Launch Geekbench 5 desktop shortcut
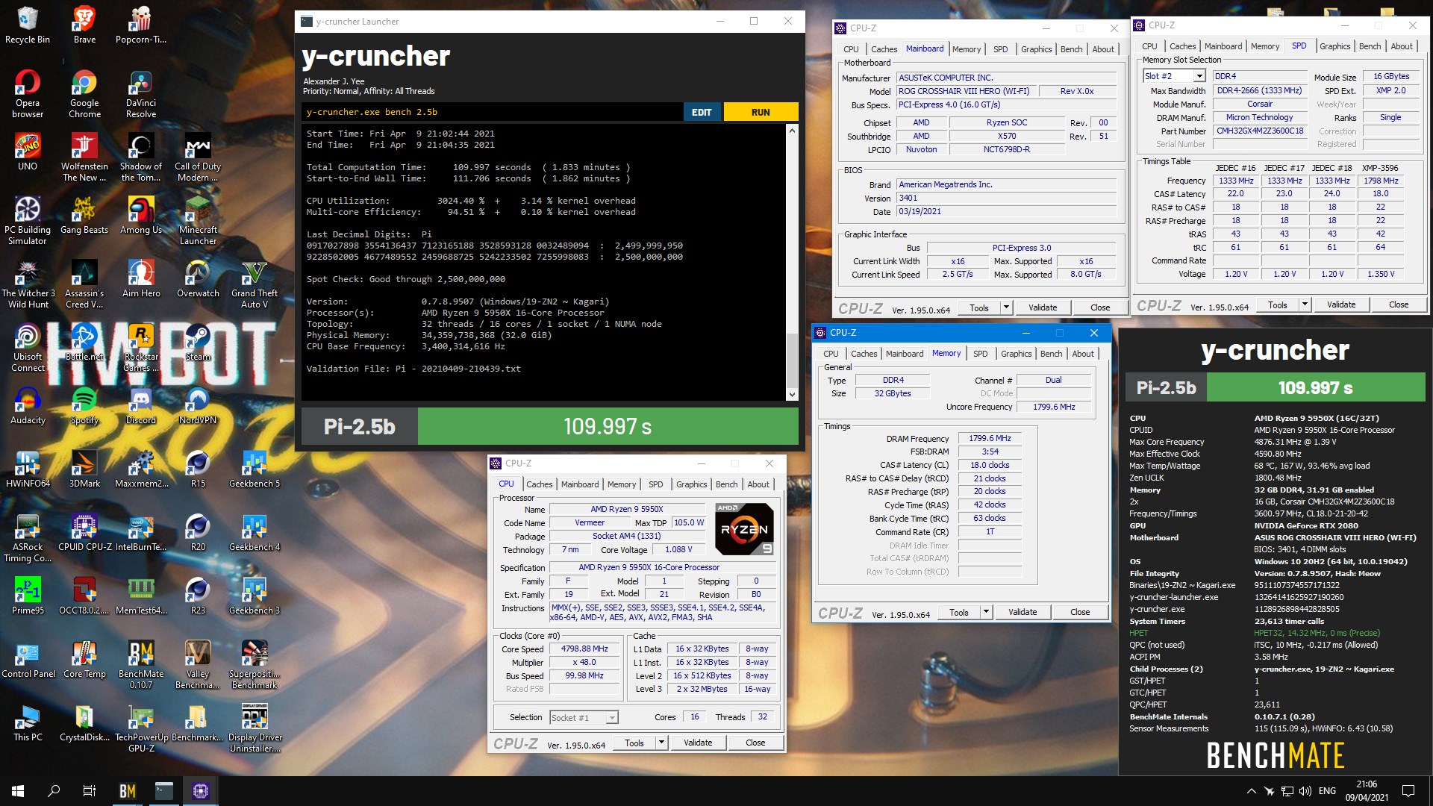 255,469
